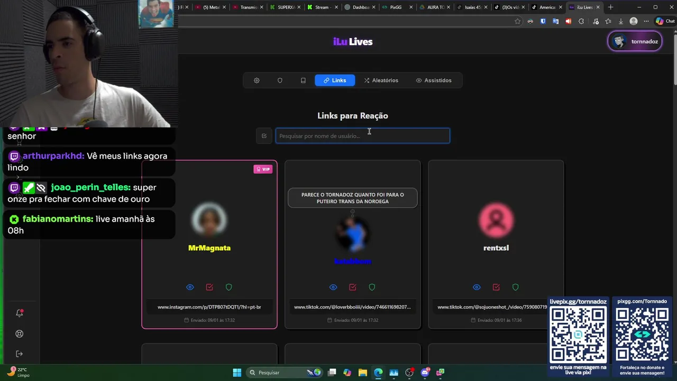Open the Windows Start menu

tap(237, 373)
